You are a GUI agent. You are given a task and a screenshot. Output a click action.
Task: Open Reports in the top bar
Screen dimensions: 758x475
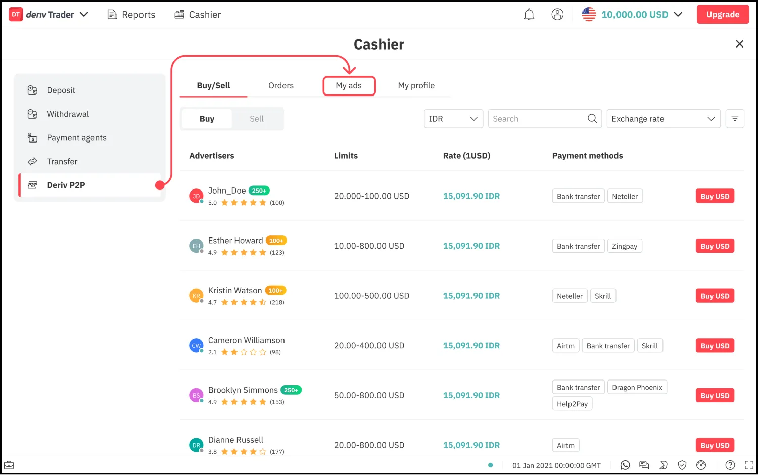pyautogui.click(x=131, y=15)
